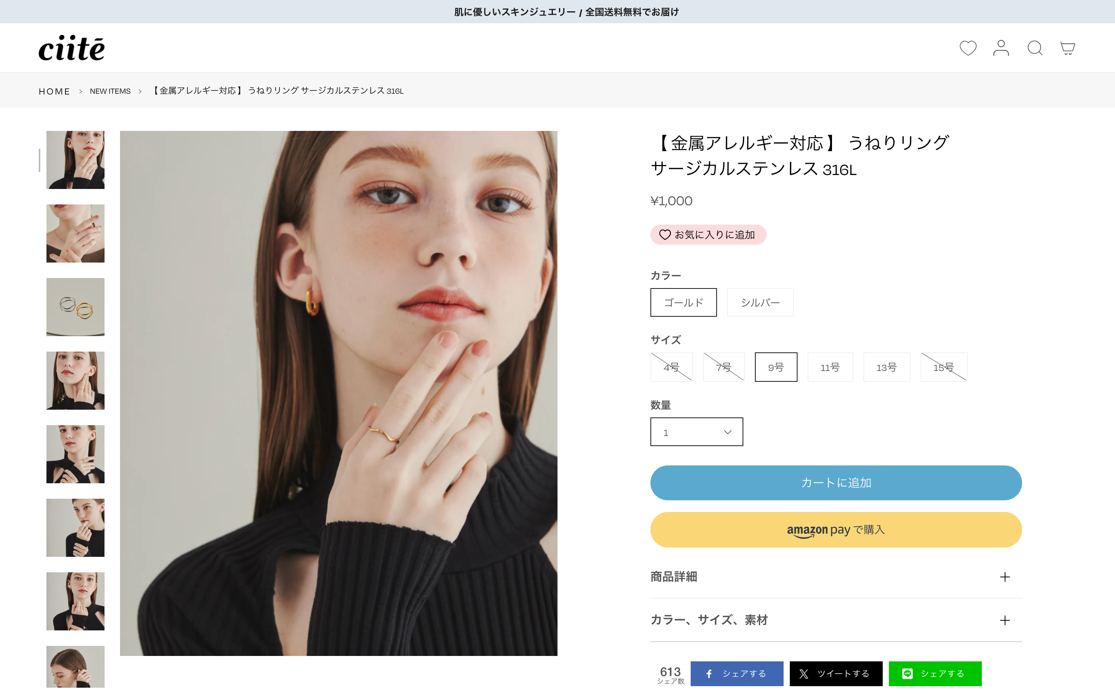Expand the 商品詳細 section

point(835,577)
